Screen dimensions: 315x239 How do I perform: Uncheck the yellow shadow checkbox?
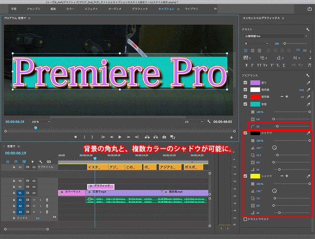click(x=245, y=176)
